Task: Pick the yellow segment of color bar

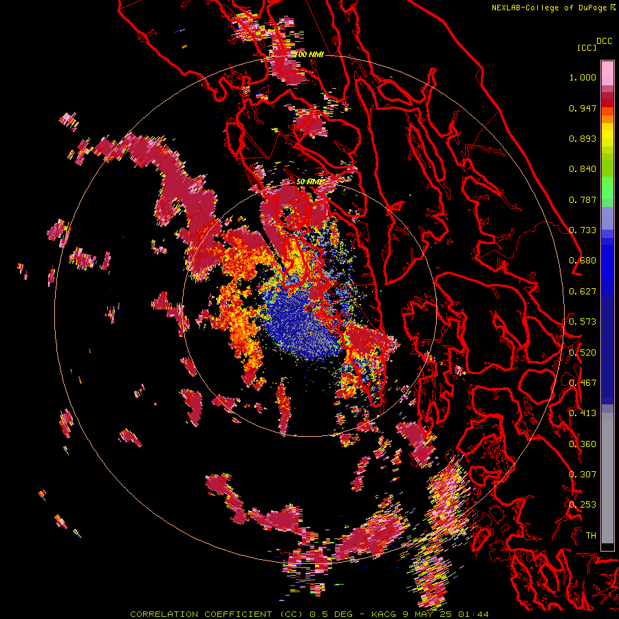Action: (x=607, y=135)
